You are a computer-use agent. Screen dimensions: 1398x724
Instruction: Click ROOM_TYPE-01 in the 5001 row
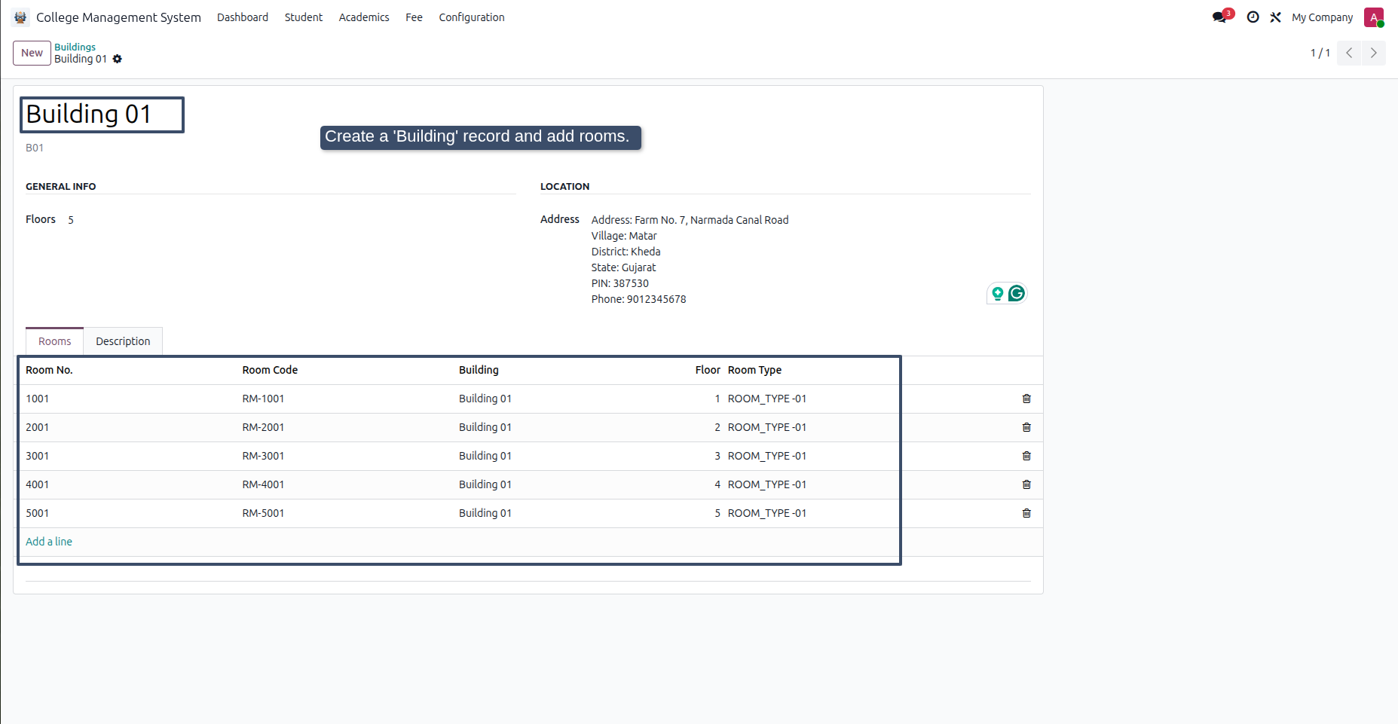[x=767, y=513]
